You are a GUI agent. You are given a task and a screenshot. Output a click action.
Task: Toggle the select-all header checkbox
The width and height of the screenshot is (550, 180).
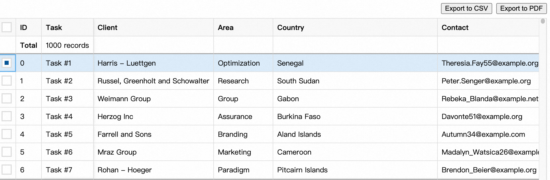(x=7, y=27)
